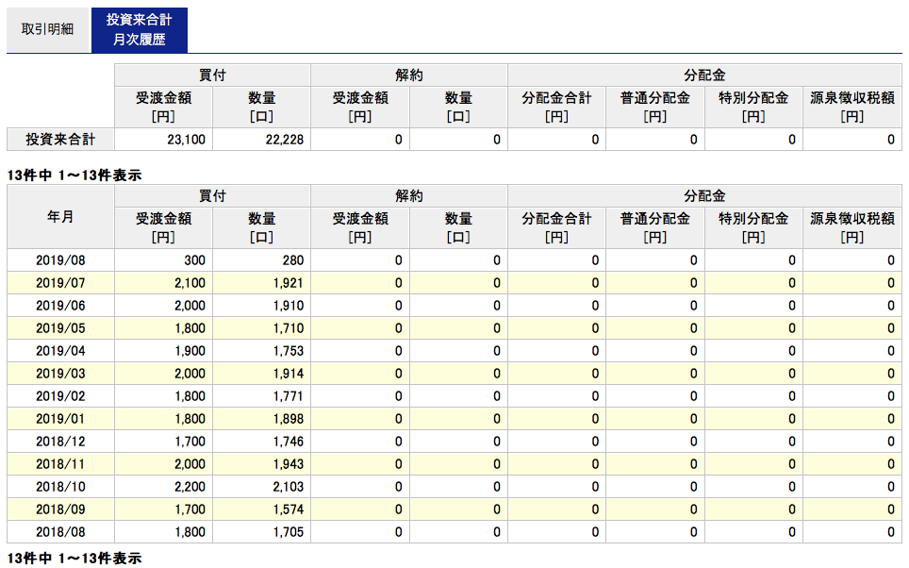Screen dimensions: 909x568
Task: Click quantity 1,914 in 2019/03 row
Action: click(289, 374)
